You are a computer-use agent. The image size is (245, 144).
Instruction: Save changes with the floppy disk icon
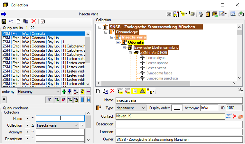tap(4, 21)
